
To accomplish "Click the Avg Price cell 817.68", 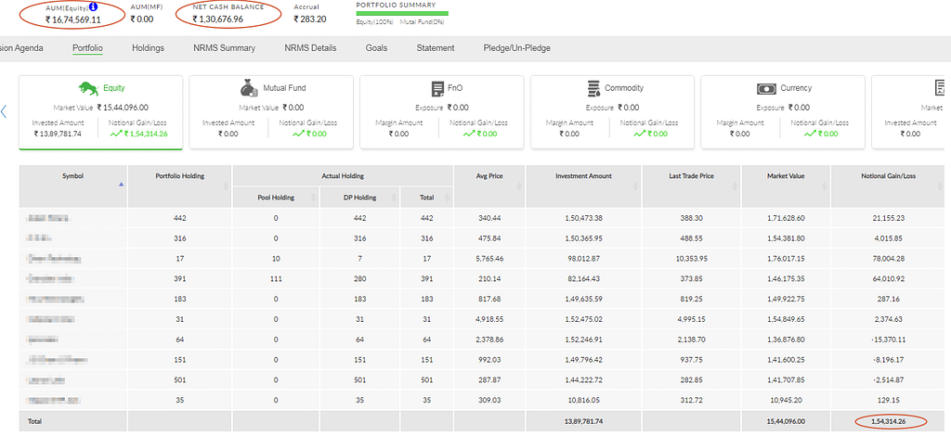I will 489,299.
